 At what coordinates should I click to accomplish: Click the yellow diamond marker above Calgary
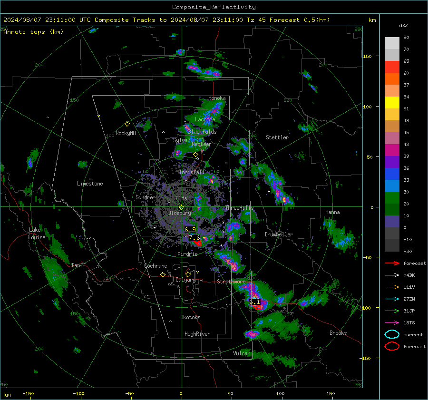pos(188,274)
